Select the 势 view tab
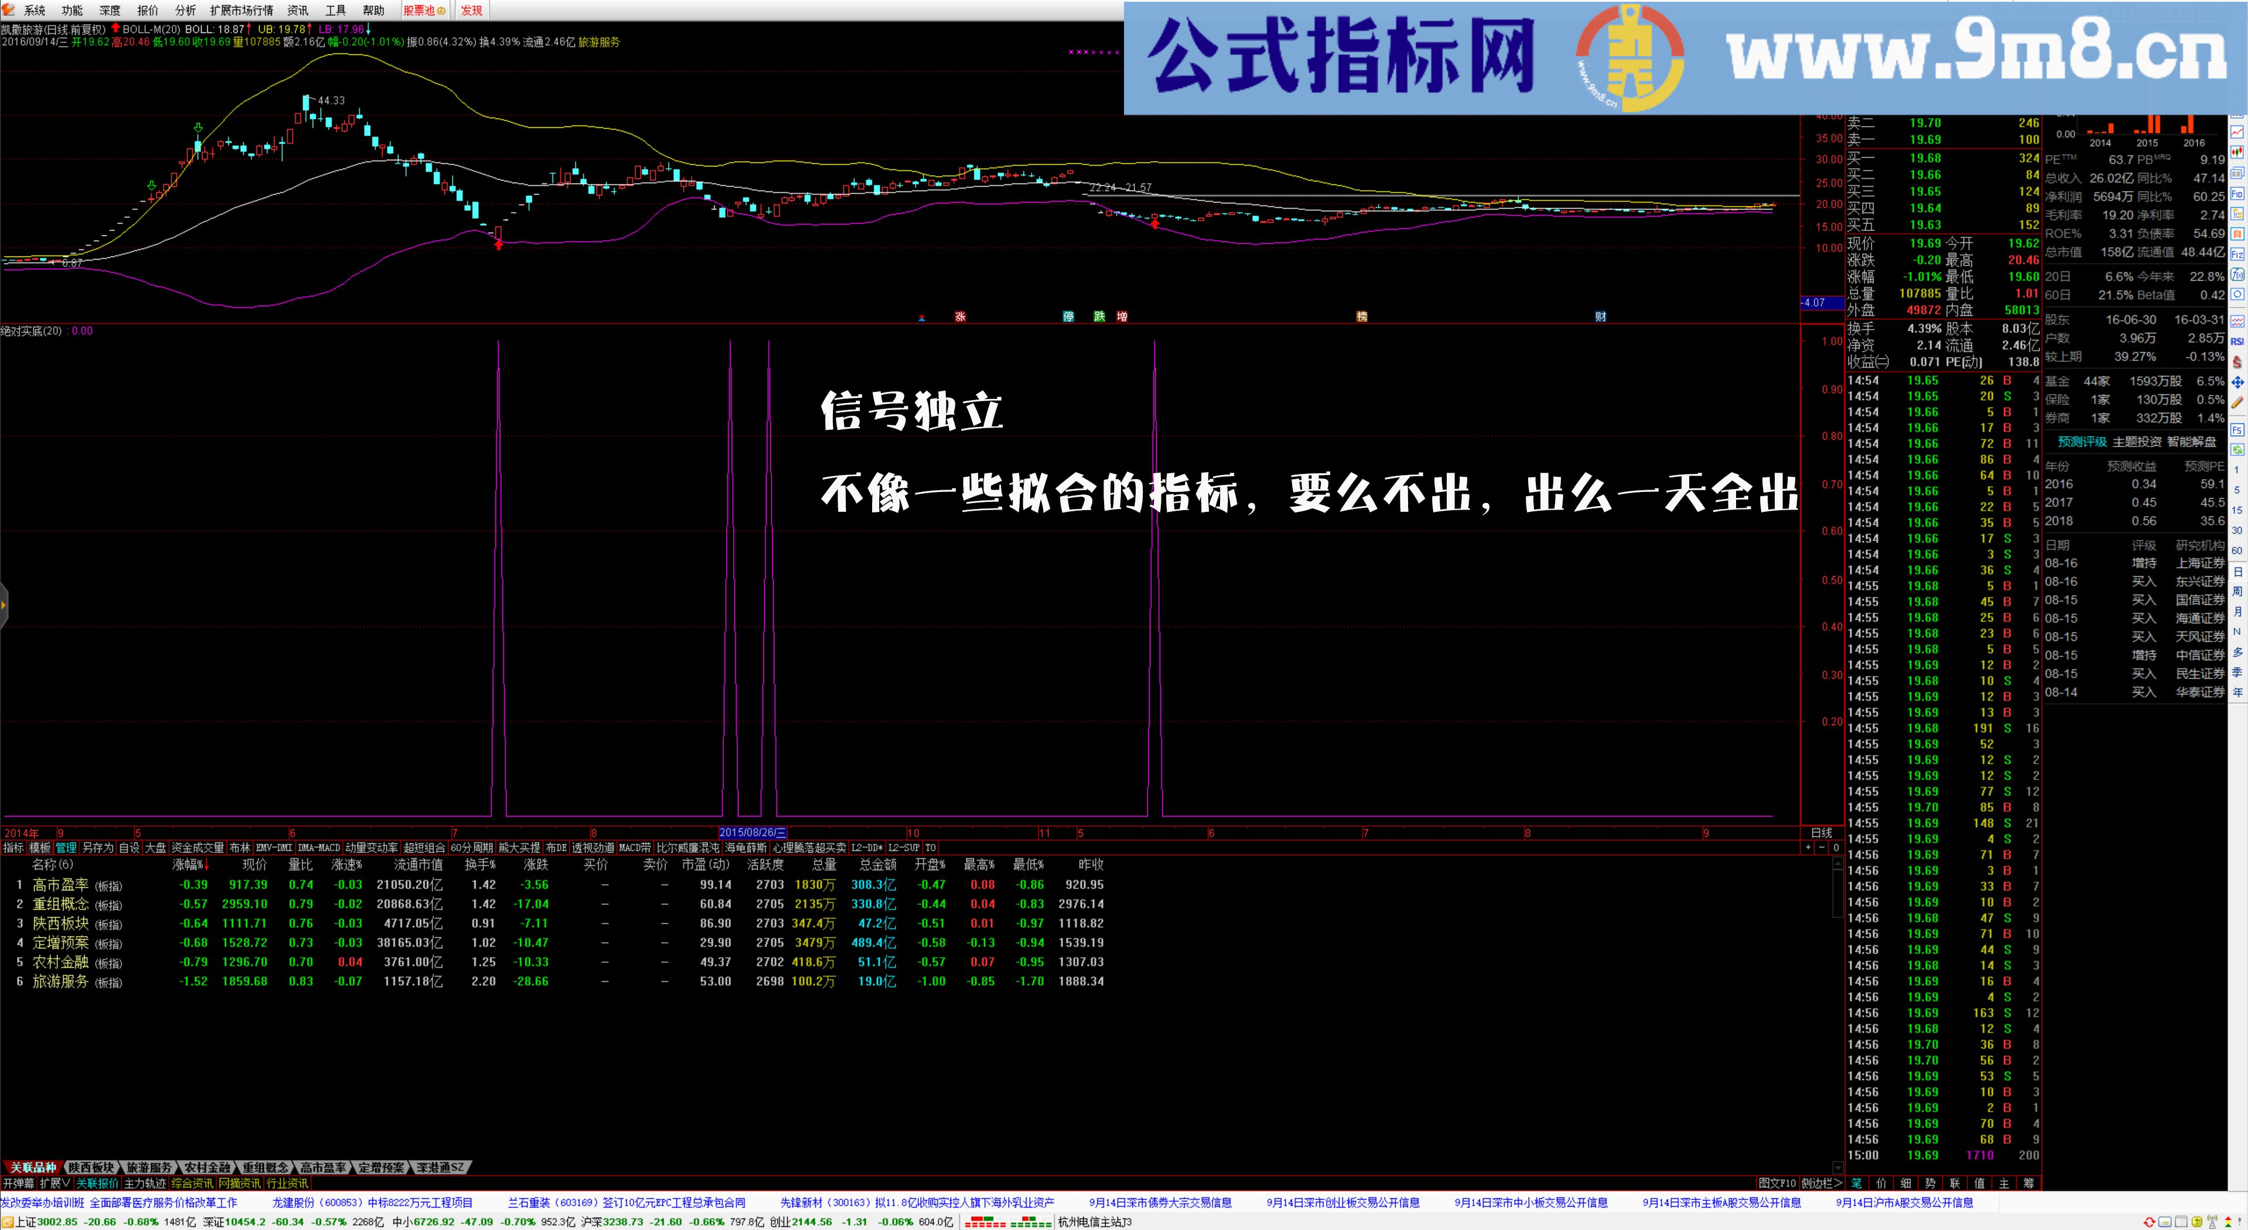This screenshot has height=1230, width=2248. click(x=1931, y=1184)
